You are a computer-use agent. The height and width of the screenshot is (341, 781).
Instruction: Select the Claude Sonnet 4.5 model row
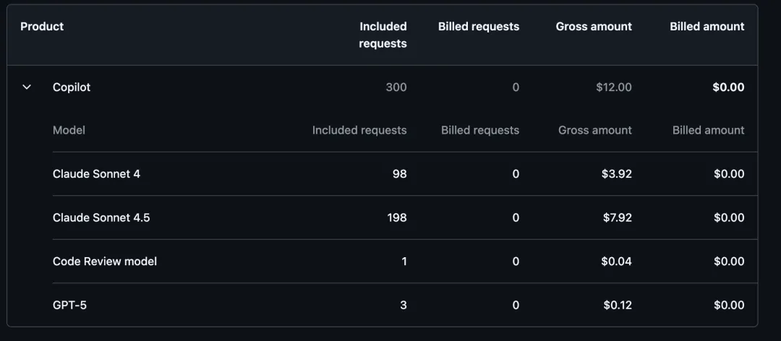pos(101,217)
